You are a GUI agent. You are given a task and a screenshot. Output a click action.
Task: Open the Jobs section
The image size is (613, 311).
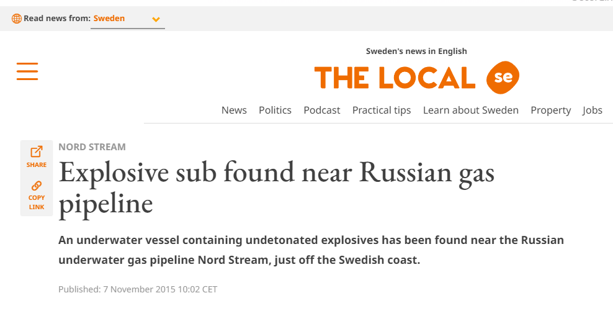592,110
